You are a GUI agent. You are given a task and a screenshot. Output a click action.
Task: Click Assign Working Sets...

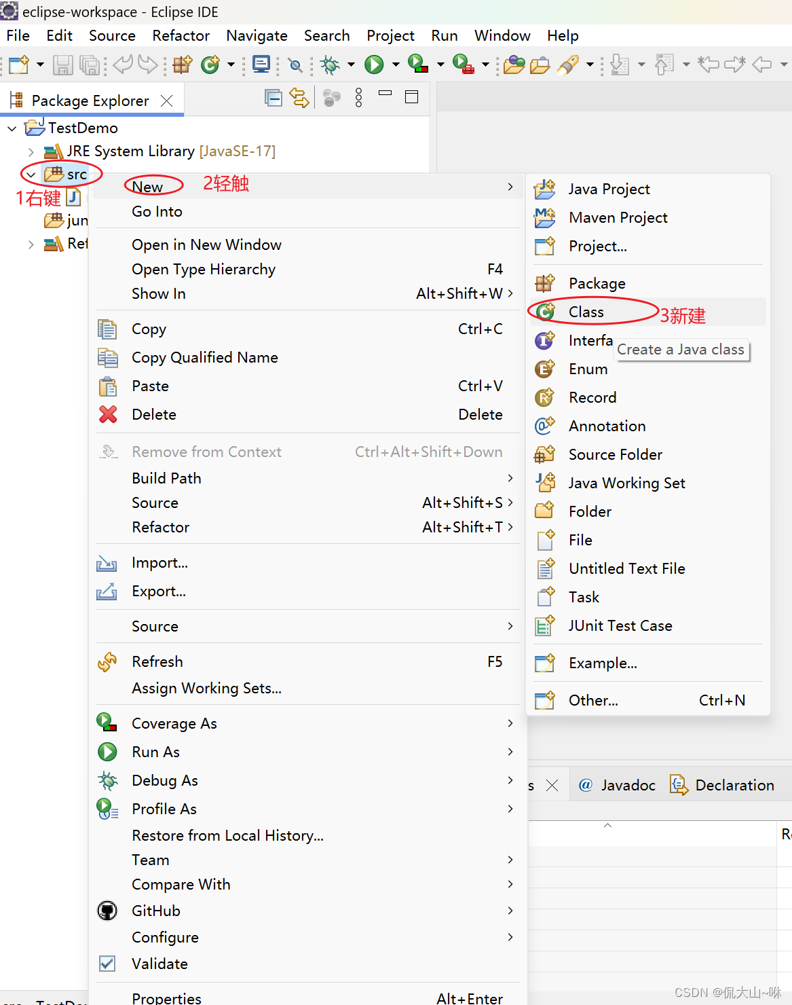coord(206,688)
